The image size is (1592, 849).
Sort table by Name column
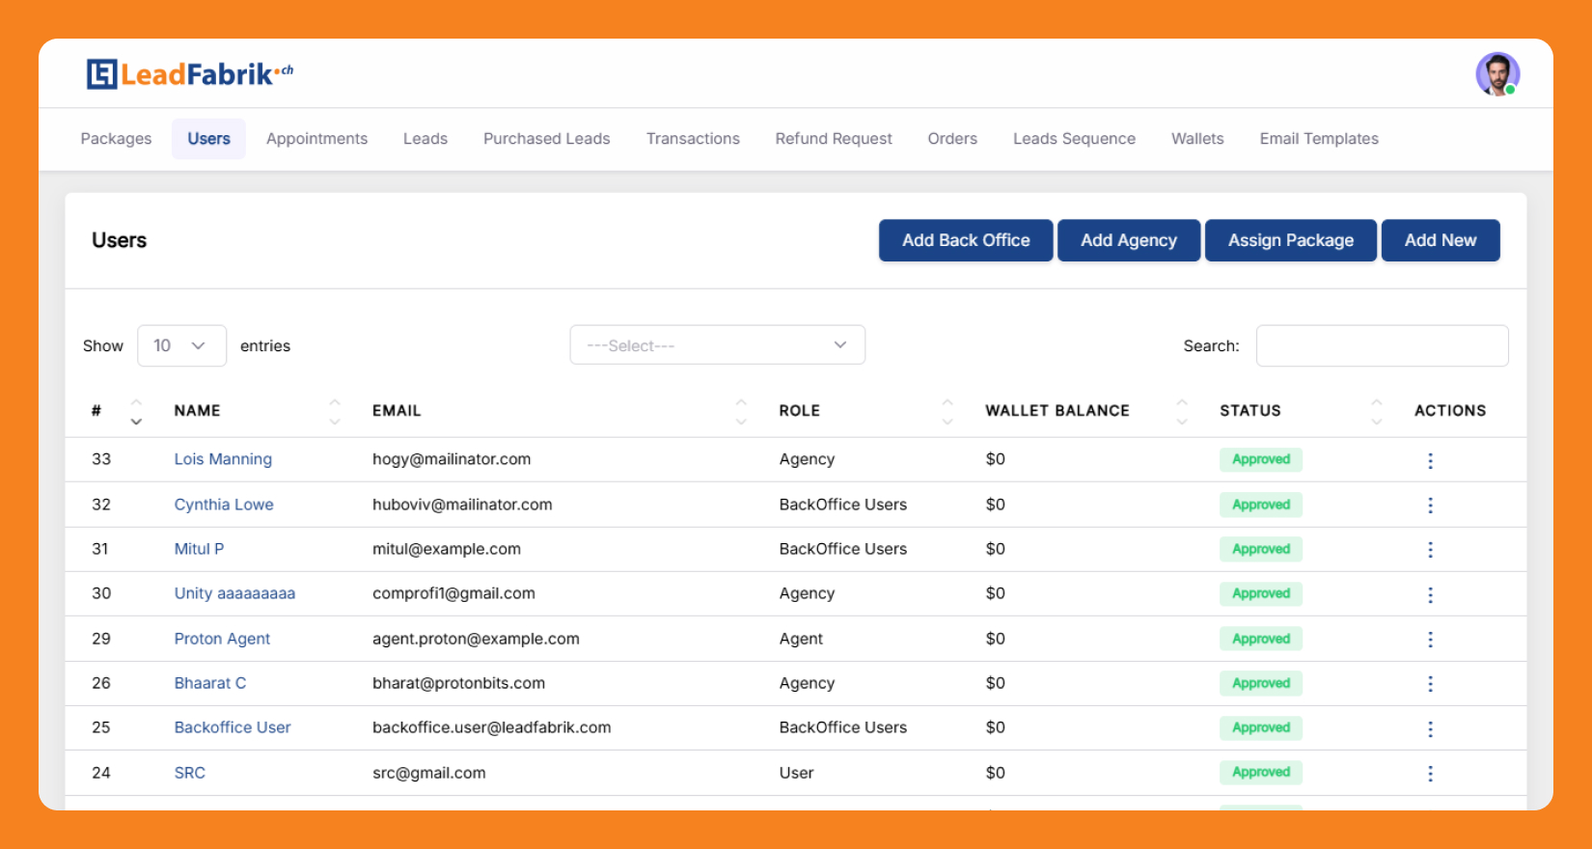tap(335, 411)
